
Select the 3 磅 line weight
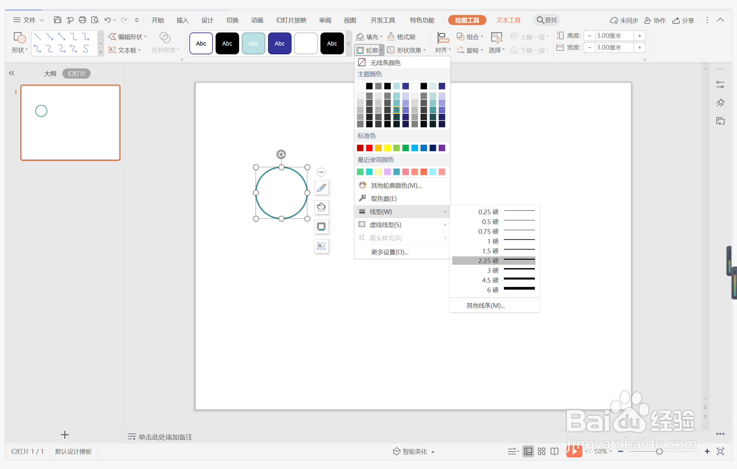tap(494, 271)
